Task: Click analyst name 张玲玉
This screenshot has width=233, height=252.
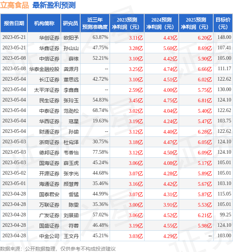Action: tap(71, 100)
